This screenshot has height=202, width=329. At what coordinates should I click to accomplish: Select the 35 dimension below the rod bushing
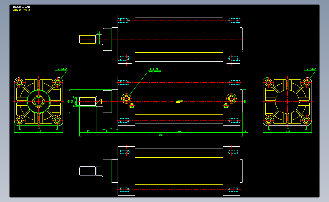point(110,128)
